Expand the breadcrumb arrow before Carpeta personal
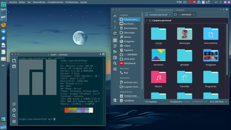231x130 pixels. (x=147, y=21)
